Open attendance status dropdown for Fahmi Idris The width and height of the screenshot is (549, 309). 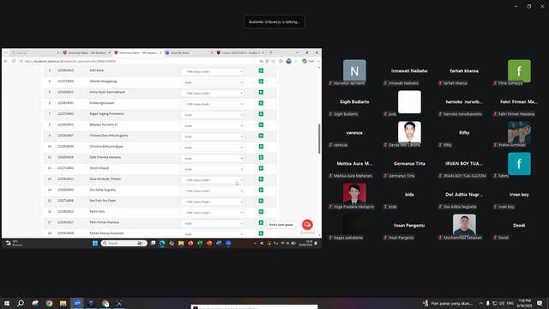coord(212,213)
